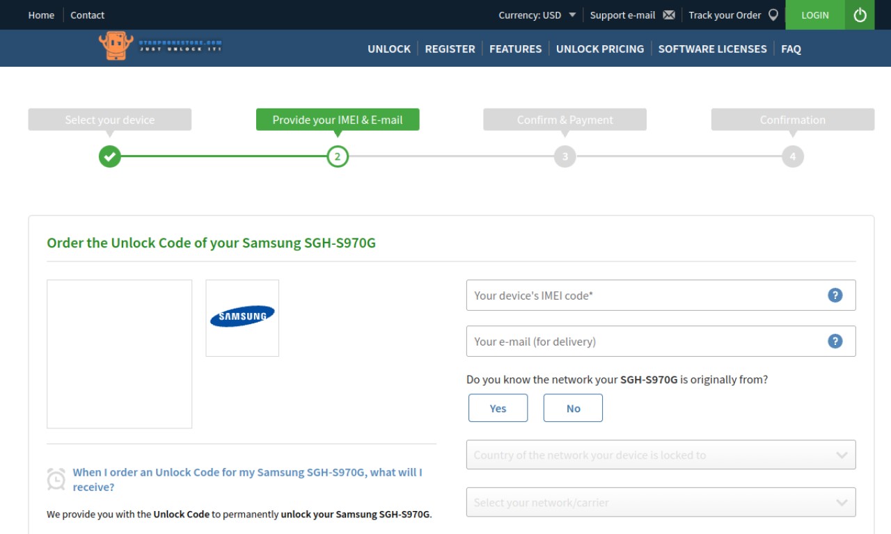Click the location pin icon beside Track your Order
891x534 pixels.
click(773, 15)
